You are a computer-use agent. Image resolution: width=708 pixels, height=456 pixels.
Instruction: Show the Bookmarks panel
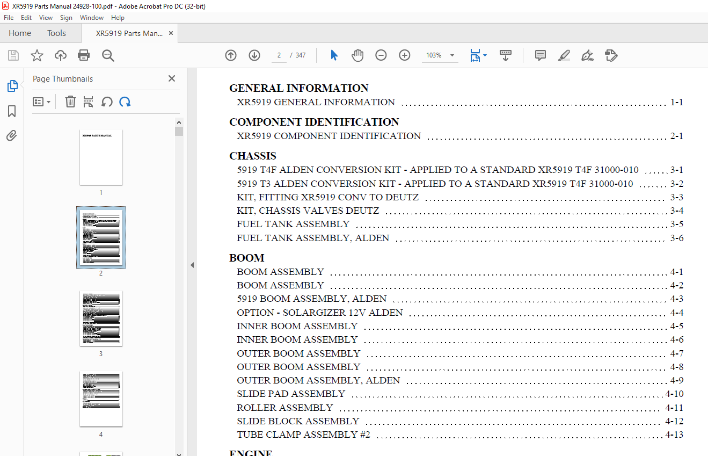pyautogui.click(x=12, y=111)
